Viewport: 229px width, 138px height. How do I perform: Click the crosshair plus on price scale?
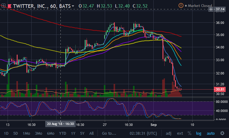point(211,9)
